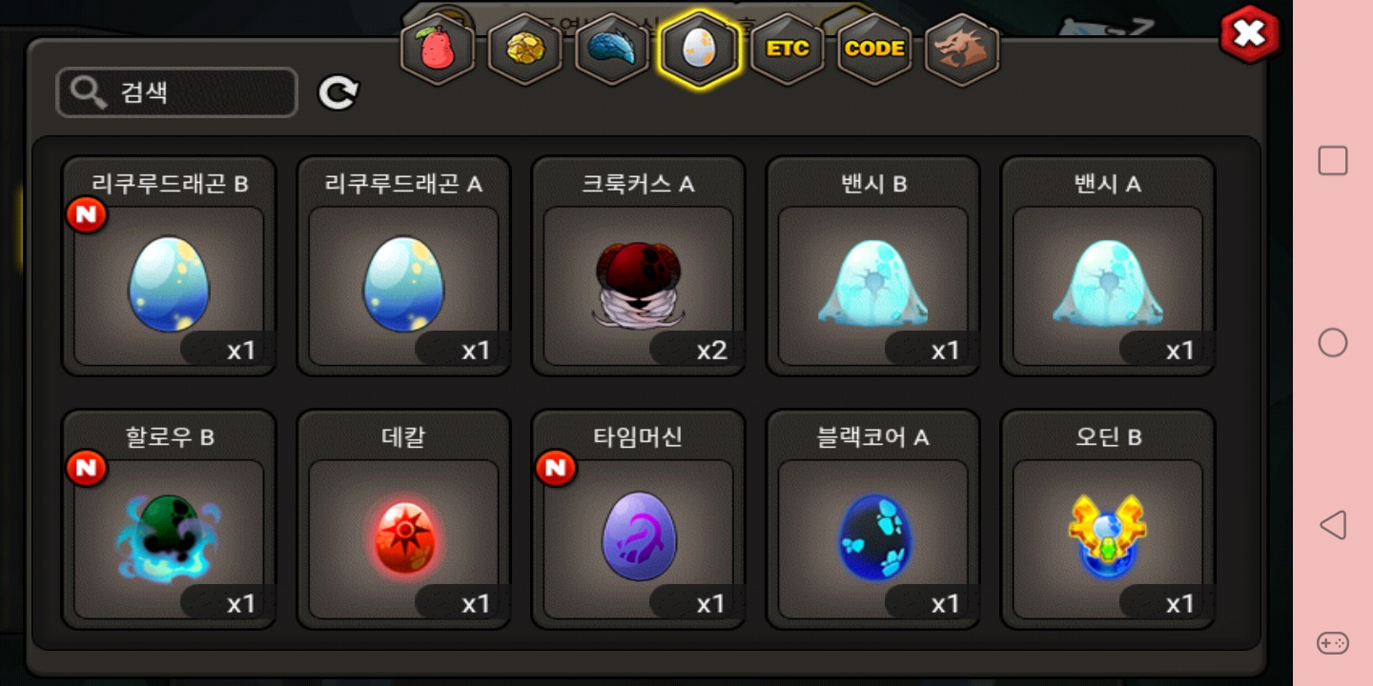The width and height of the screenshot is (1373, 686).
Task: Open the CODE tab
Action: pyautogui.click(x=874, y=50)
